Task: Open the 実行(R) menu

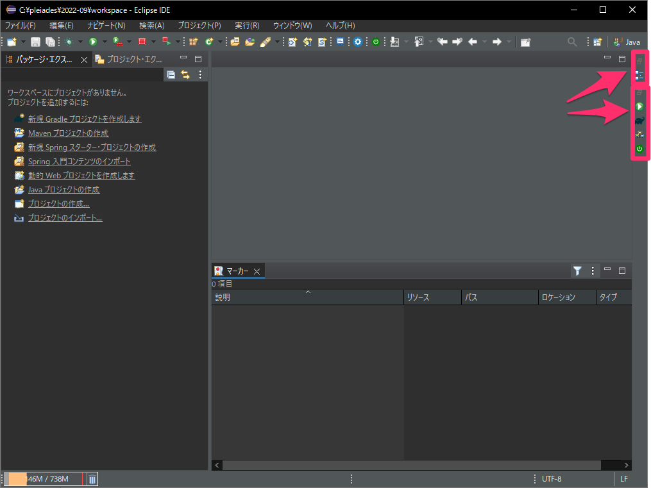Action: coord(247,25)
